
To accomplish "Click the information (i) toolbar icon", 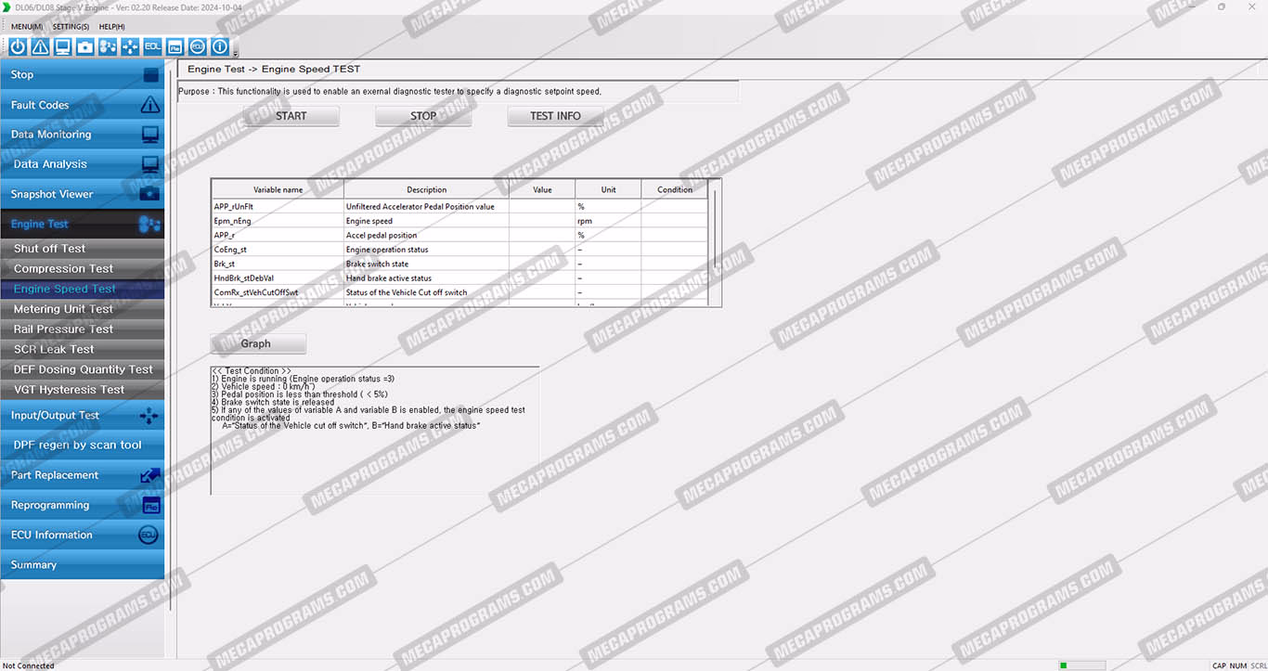I will tap(219, 46).
